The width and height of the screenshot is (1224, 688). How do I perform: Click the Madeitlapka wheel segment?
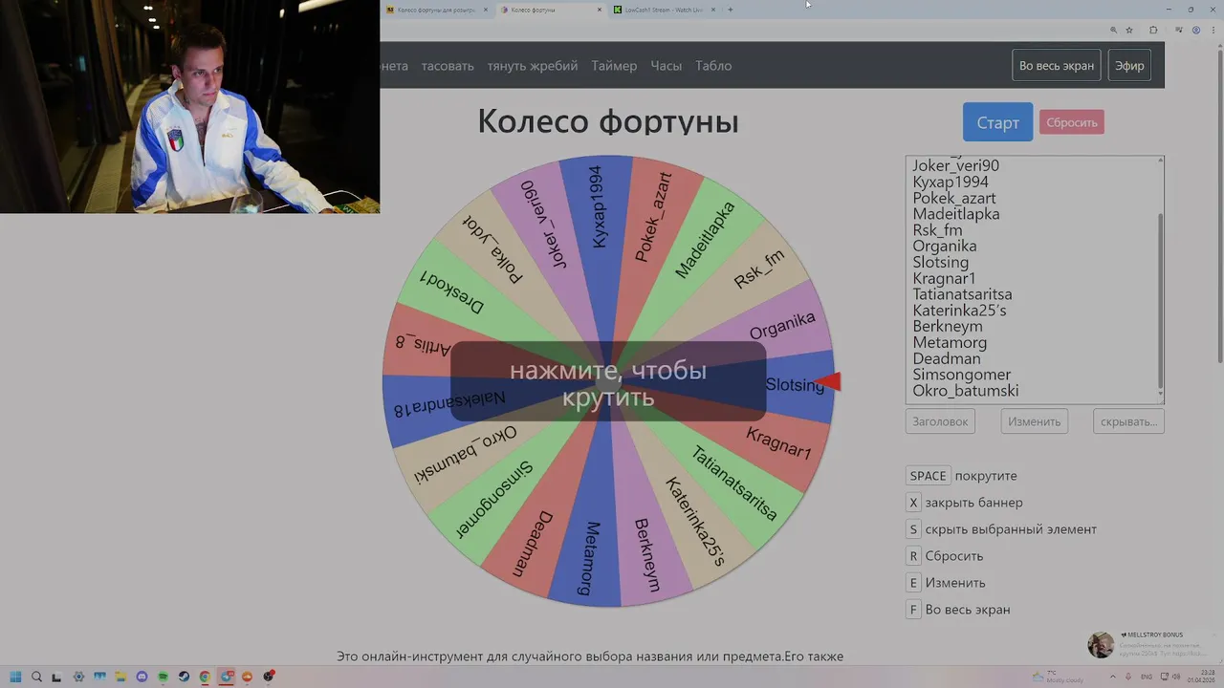pos(705,241)
